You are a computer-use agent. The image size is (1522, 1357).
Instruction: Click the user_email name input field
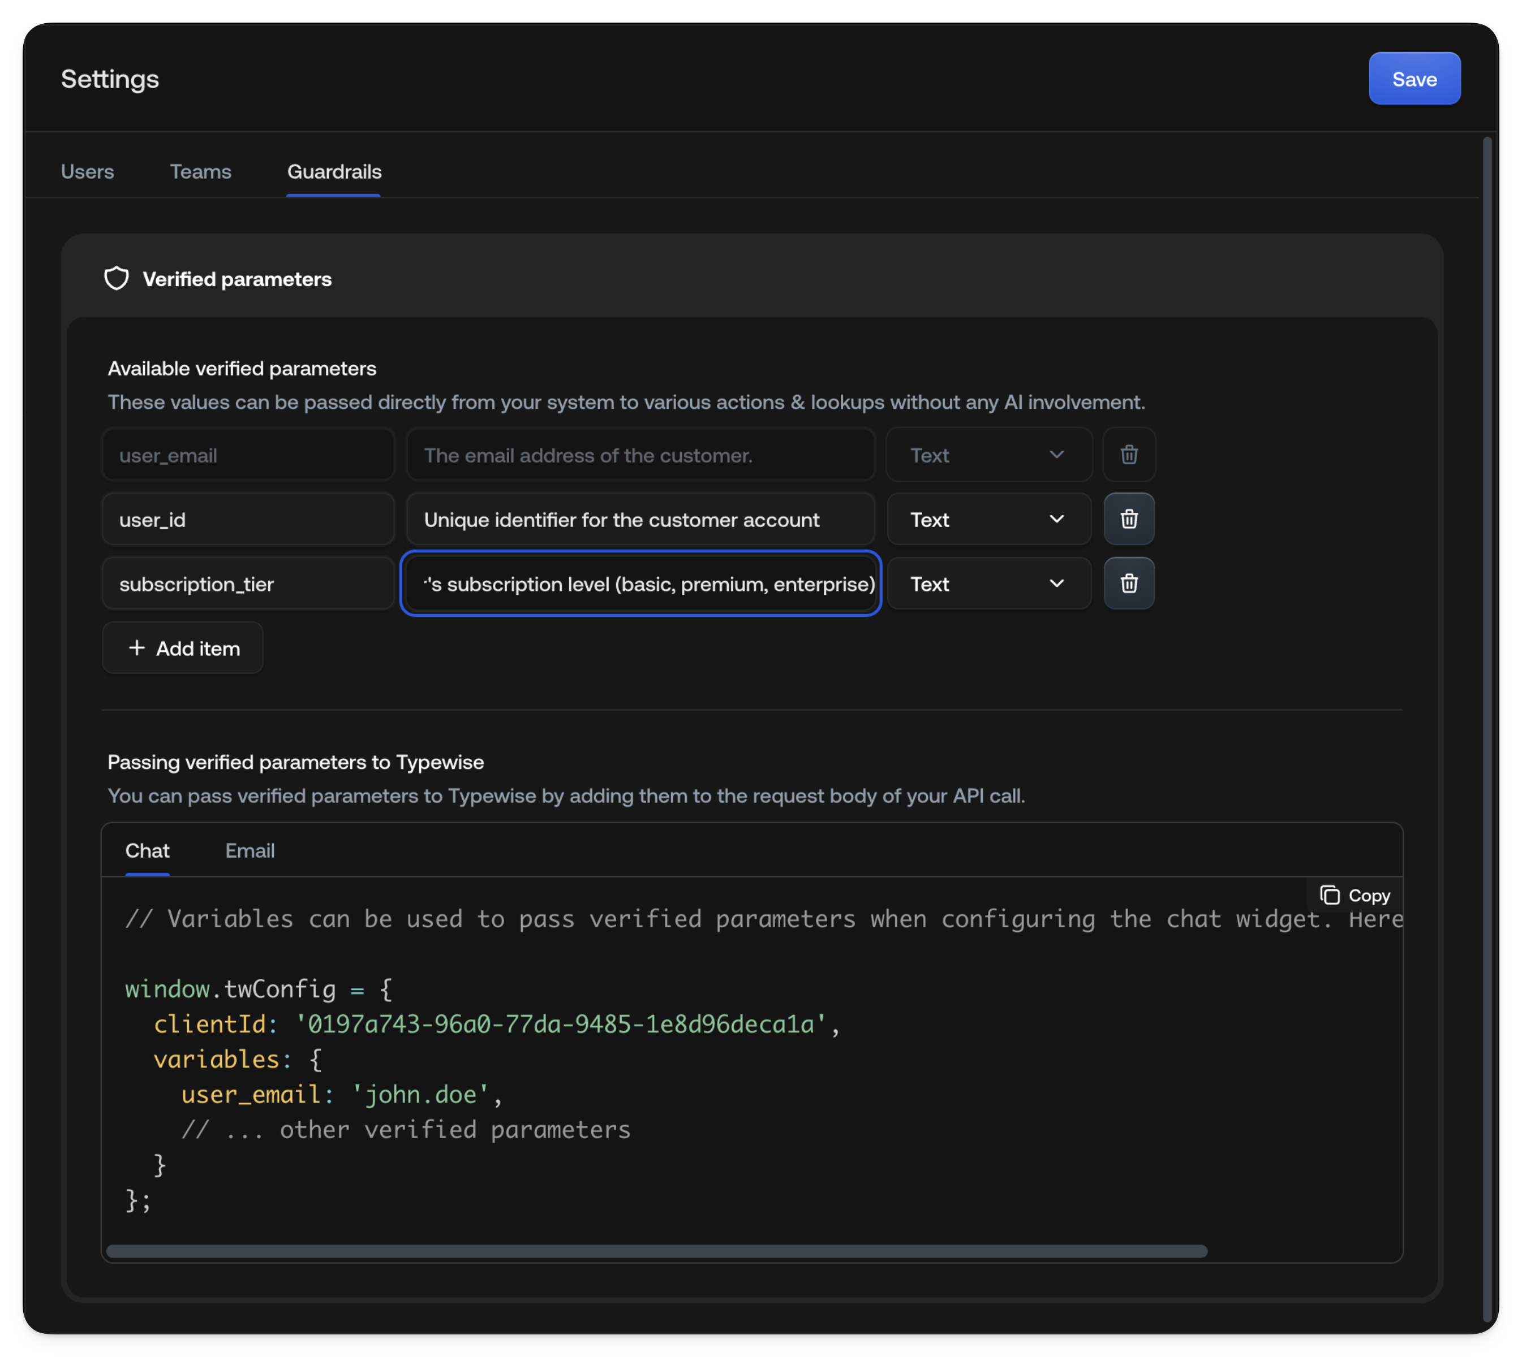click(247, 454)
